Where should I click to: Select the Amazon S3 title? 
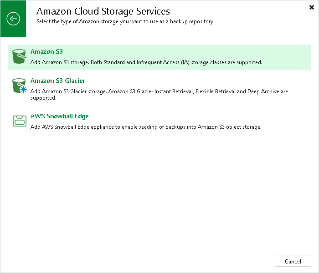pyautogui.click(x=46, y=52)
